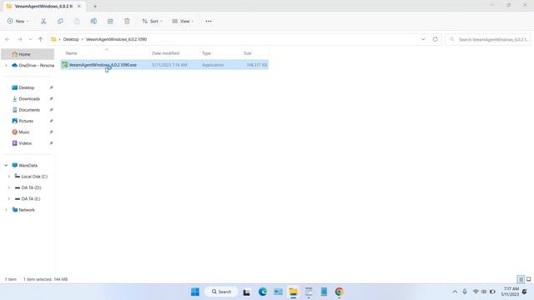Launch Microsoft Edge from the taskbar
The width and height of the screenshot is (534, 300).
(x=263, y=292)
